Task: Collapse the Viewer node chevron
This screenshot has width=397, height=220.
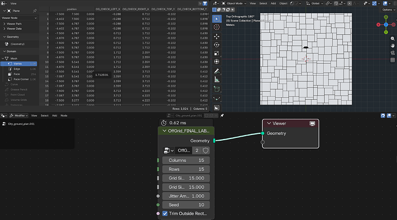Action: [269, 123]
